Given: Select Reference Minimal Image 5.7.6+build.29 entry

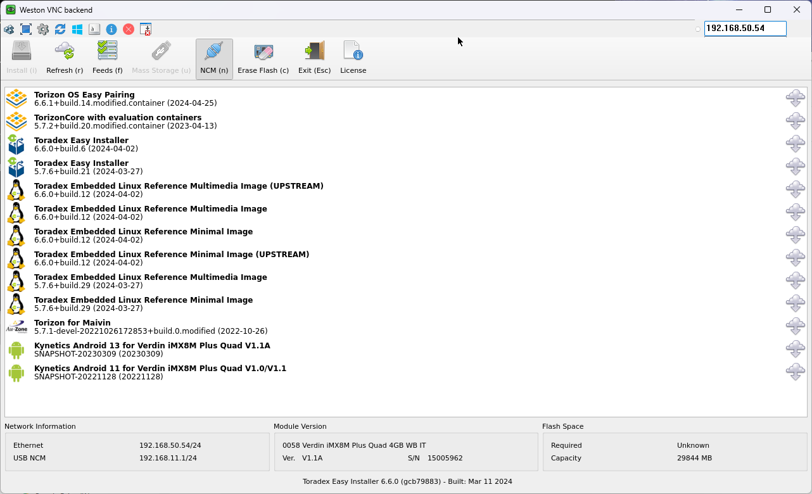Looking at the screenshot, I should (x=405, y=304).
